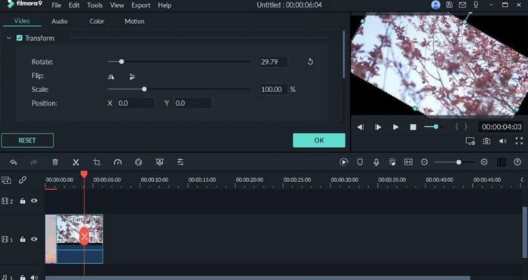Open the Tools menu
This screenshot has height=280, width=528.
tap(94, 5)
